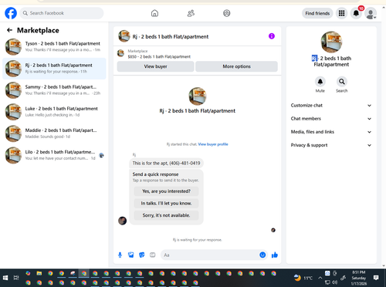
Task: Click the Marketplace $850 listing info row
Action: 198,54
